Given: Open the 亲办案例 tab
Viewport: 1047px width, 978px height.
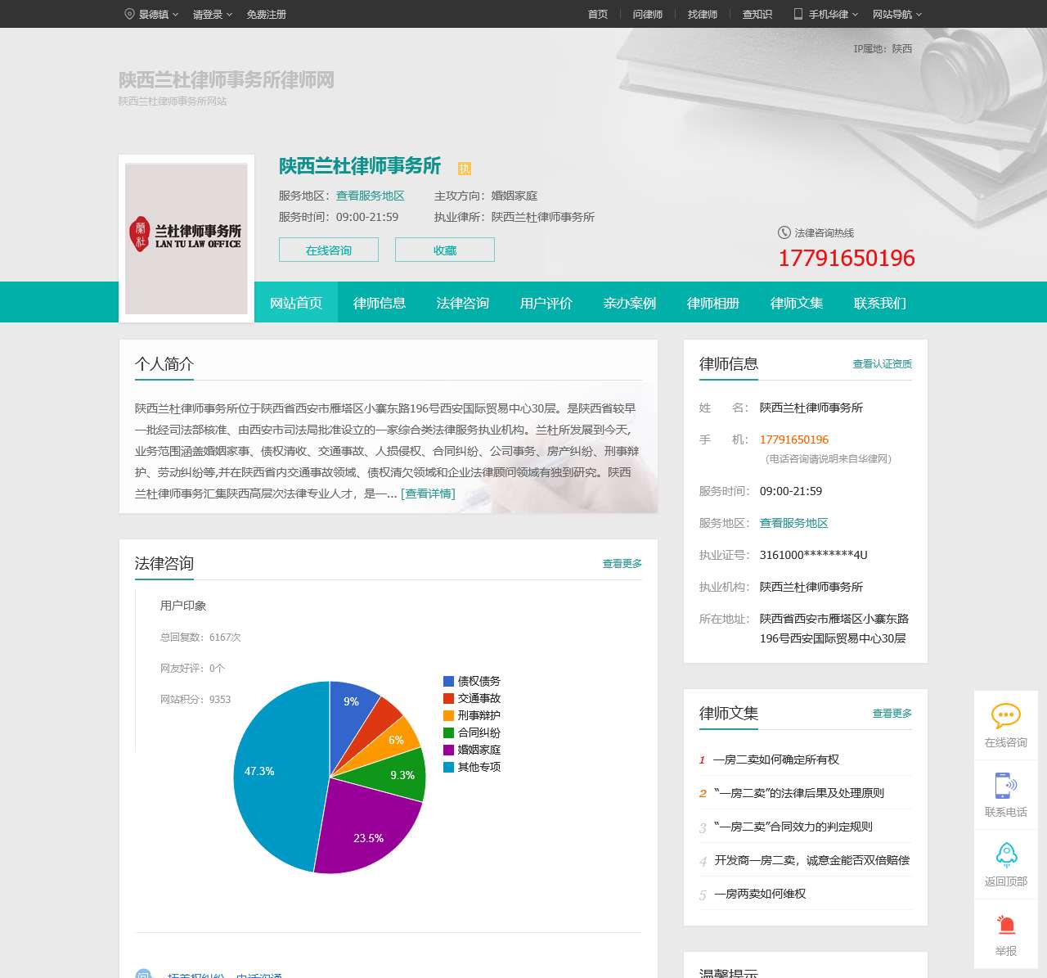Looking at the screenshot, I should tap(630, 303).
